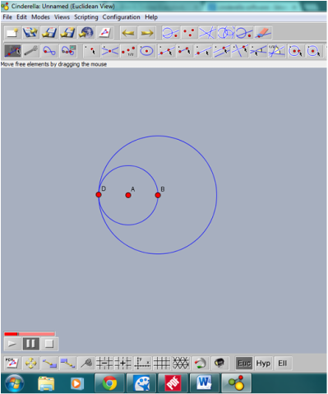This screenshot has width=328, height=394.
Task: Open the Configuration menu
Action: [x=121, y=17]
